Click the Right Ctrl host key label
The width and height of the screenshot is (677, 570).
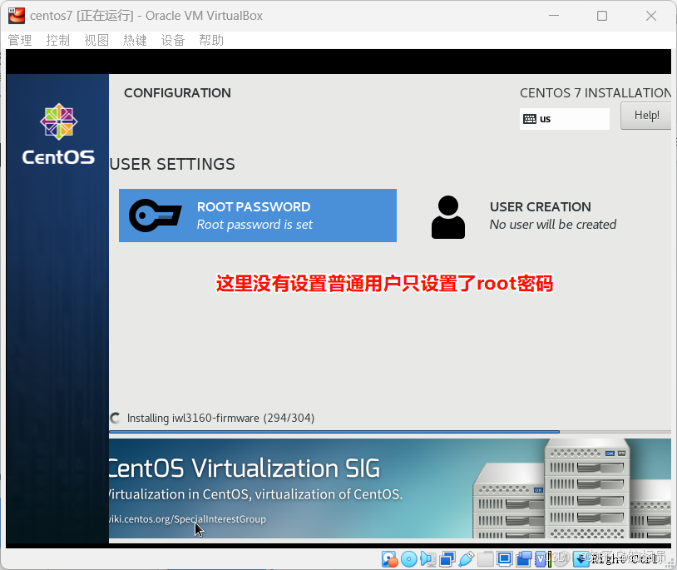[x=624, y=559]
